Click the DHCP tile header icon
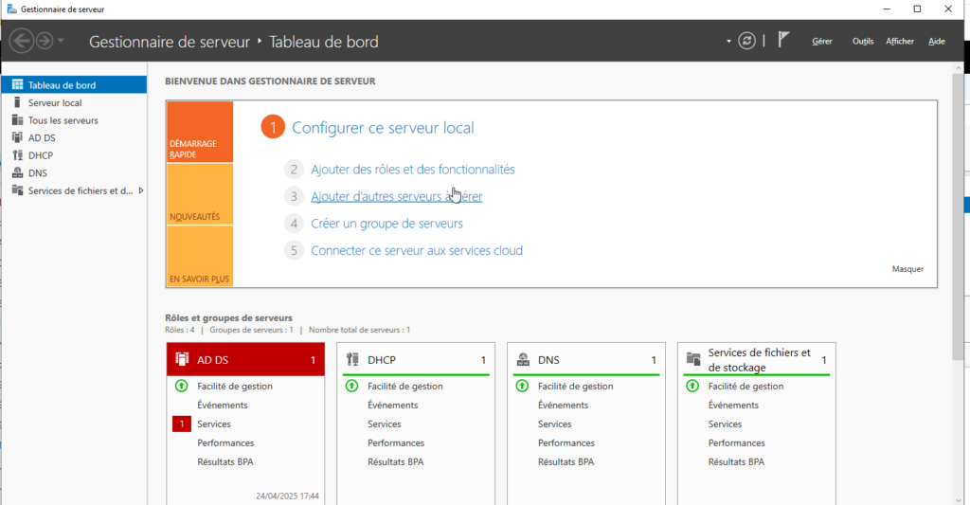Image resolution: width=970 pixels, height=505 pixels. [x=353, y=360]
